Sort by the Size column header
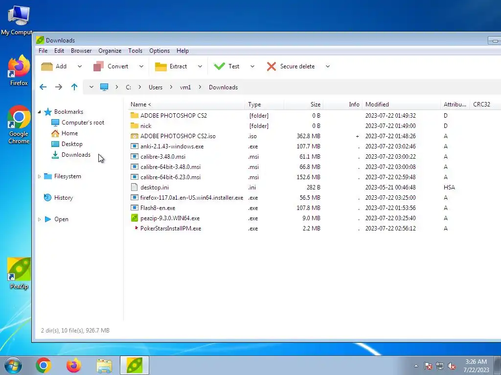This screenshot has width=501, height=375. (x=303, y=104)
